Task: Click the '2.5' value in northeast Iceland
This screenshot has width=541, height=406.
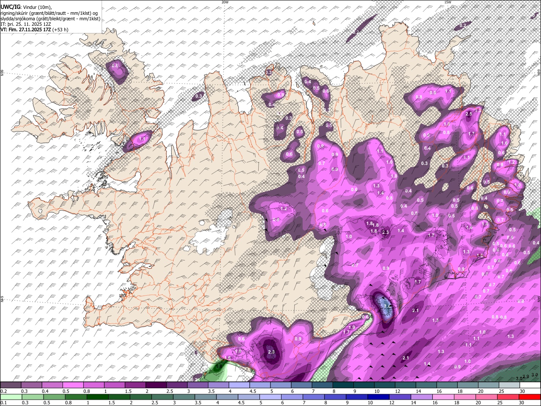Action: tap(469, 114)
